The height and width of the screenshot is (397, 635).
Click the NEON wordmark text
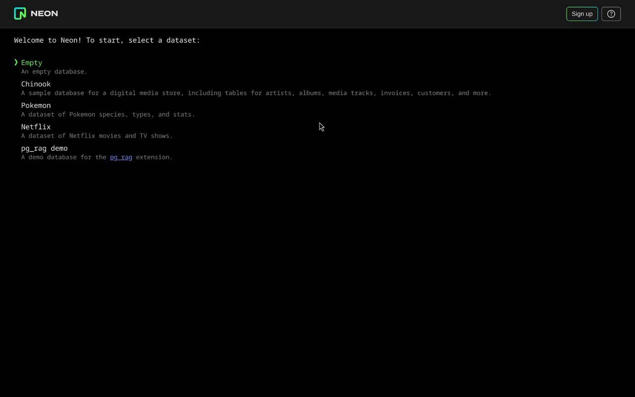click(x=44, y=13)
